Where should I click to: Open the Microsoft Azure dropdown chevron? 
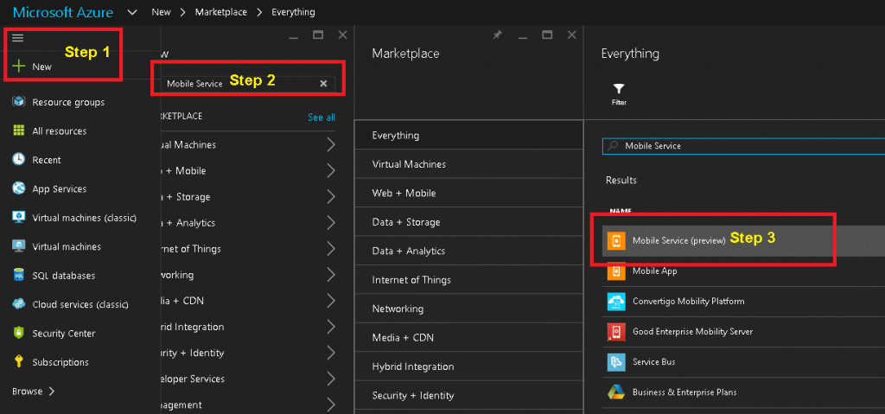pos(132,12)
